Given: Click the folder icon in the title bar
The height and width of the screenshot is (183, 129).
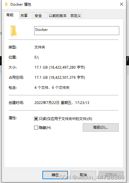Looking at the screenshot, I should pos(6,4).
